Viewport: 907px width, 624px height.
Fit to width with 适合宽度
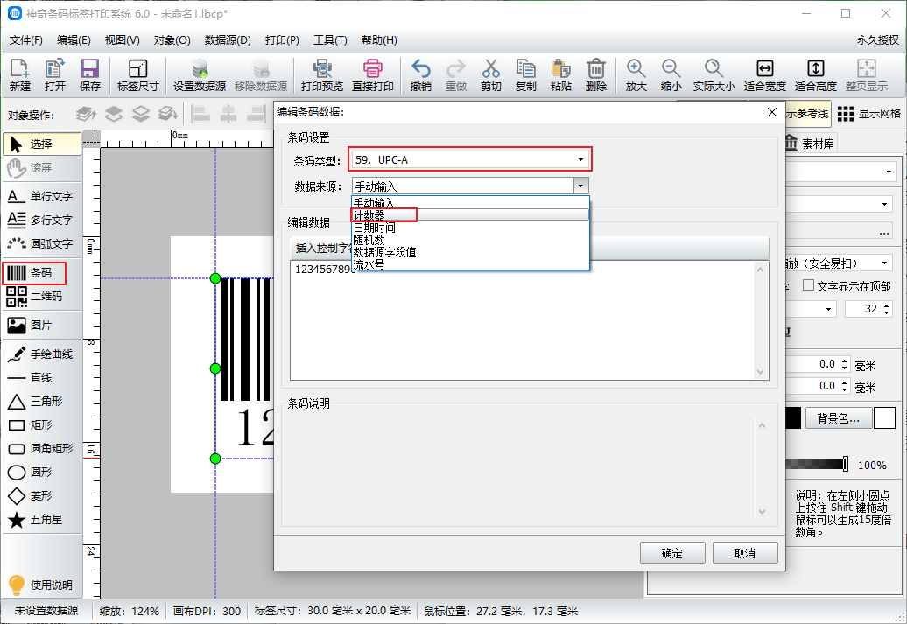(764, 75)
